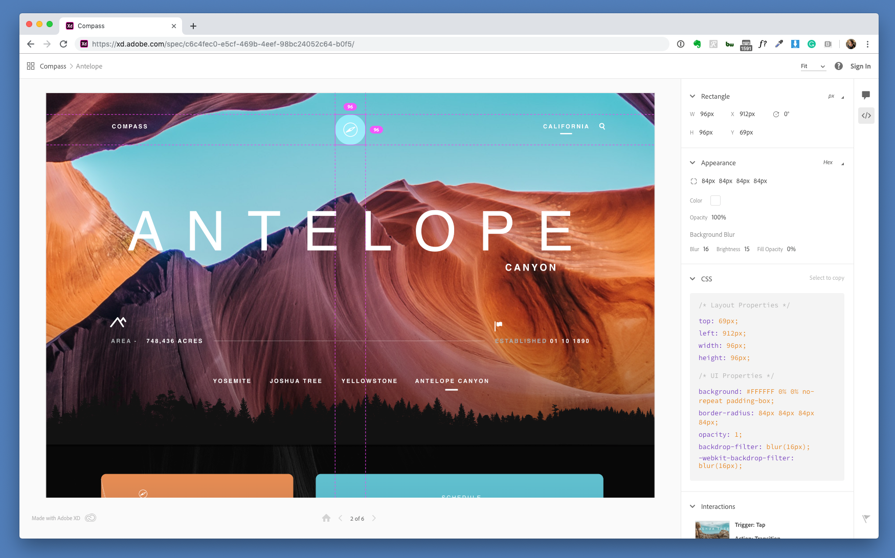Click the Blur value 16
This screenshot has height=558, width=895.
coord(706,249)
